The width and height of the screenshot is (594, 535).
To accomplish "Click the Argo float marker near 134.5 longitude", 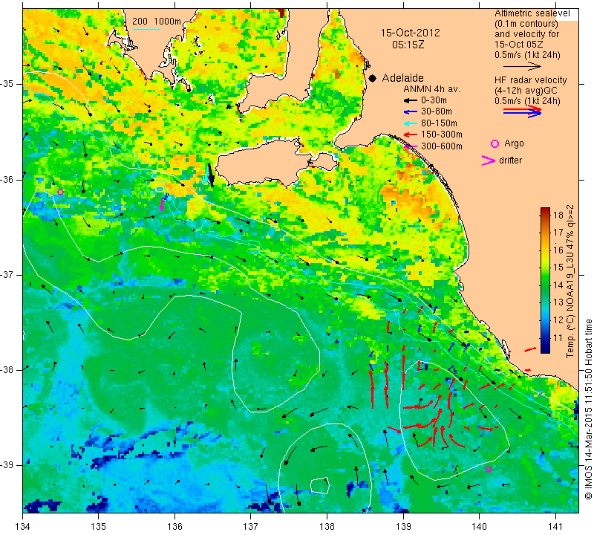I will click(x=60, y=192).
